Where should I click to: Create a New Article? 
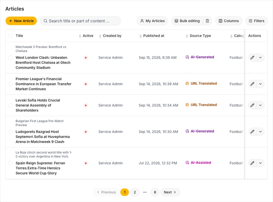click(21, 21)
